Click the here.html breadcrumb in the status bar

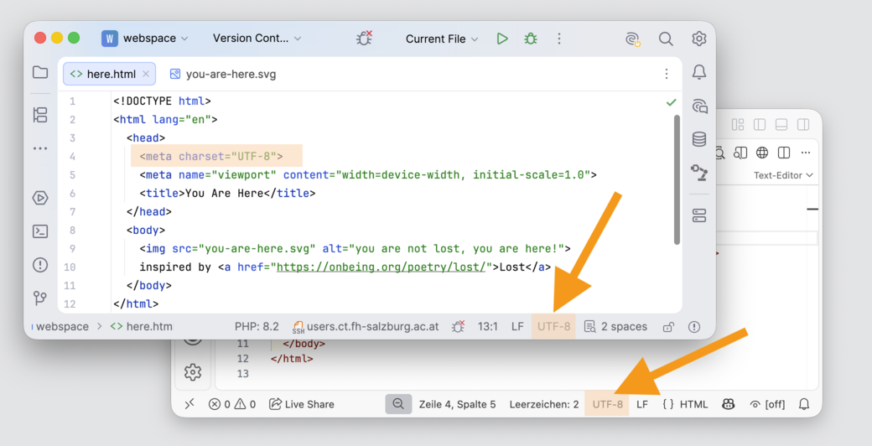pos(141,326)
